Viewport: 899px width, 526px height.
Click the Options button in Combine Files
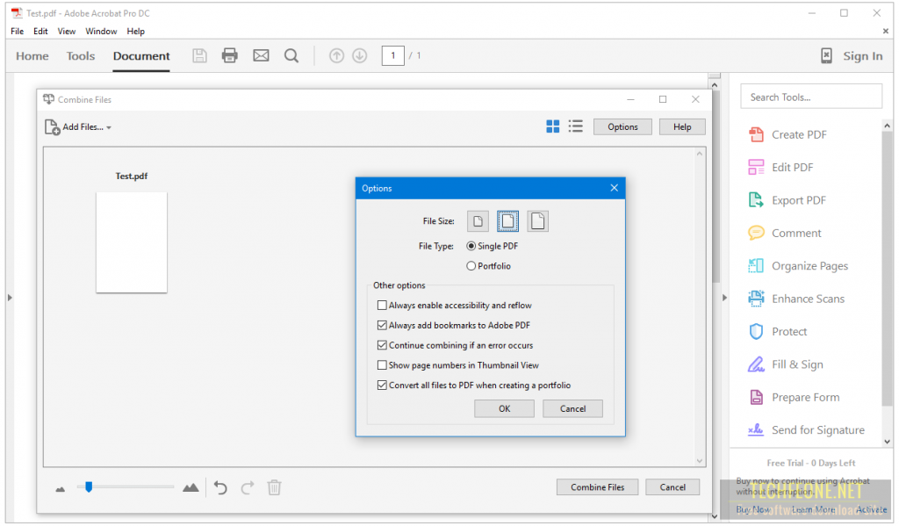click(622, 126)
